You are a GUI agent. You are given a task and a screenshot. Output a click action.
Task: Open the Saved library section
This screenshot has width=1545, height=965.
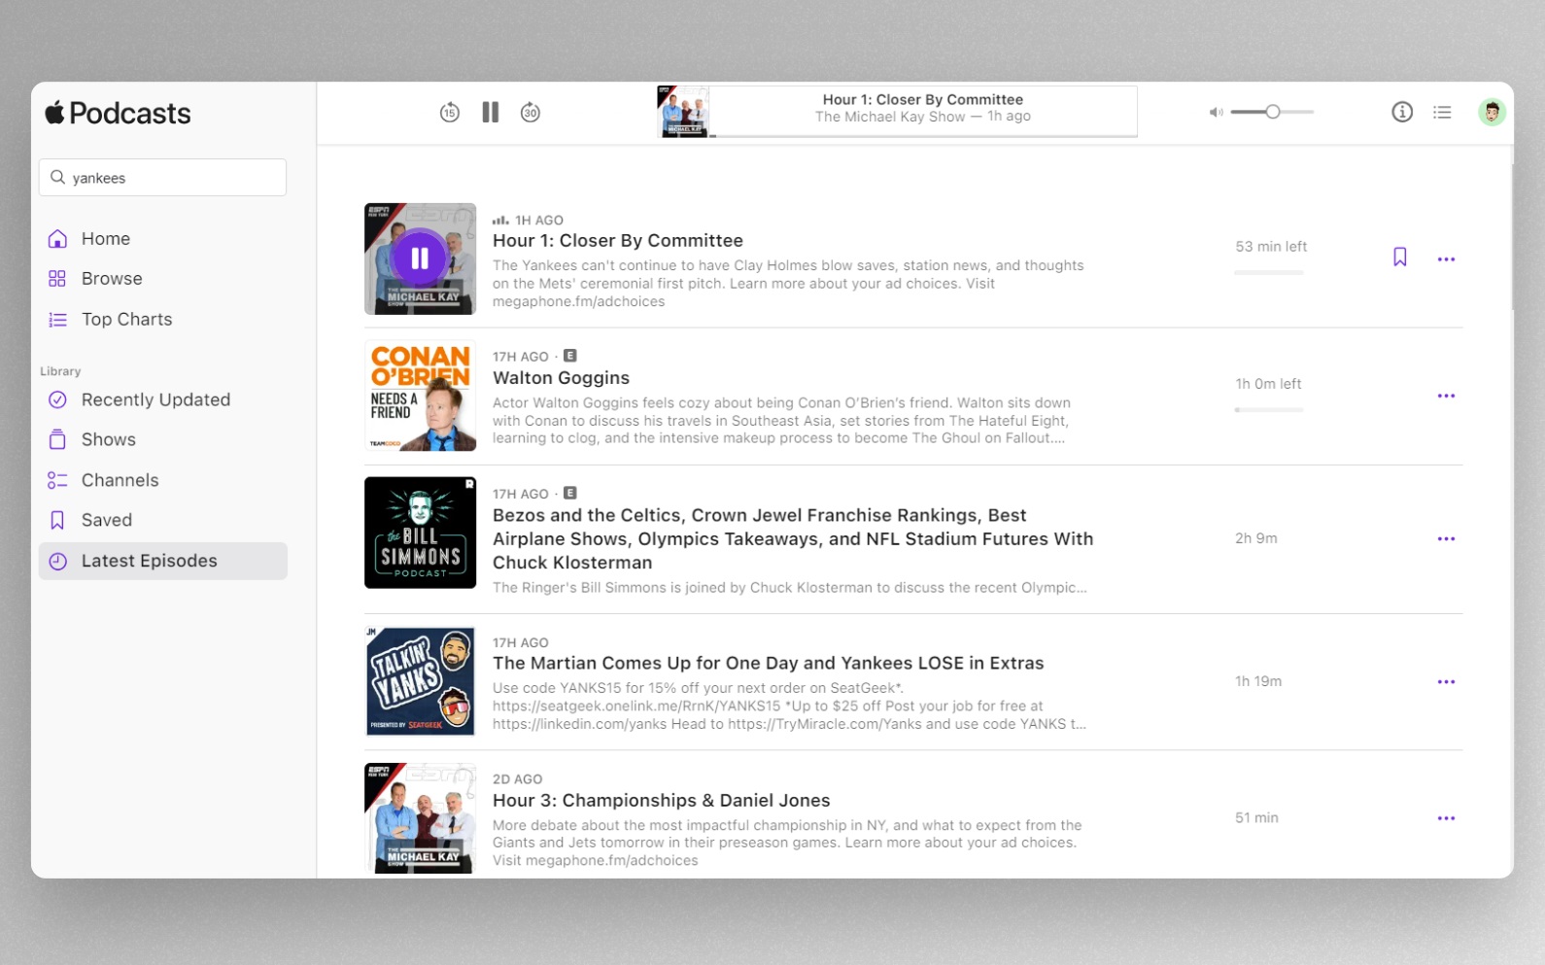pos(106,521)
